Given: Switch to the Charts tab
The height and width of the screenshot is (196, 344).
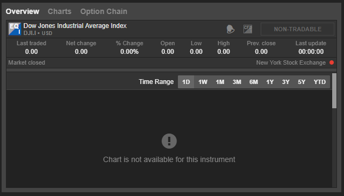Looking at the screenshot, I should tap(60, 11).
